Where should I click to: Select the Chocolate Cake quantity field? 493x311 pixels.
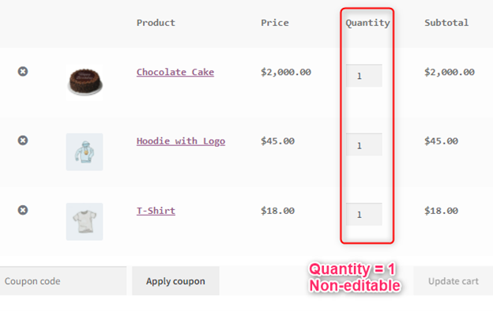pos(364,76)
